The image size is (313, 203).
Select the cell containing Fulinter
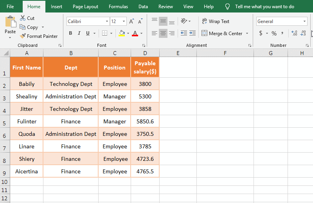coord(27,121)
